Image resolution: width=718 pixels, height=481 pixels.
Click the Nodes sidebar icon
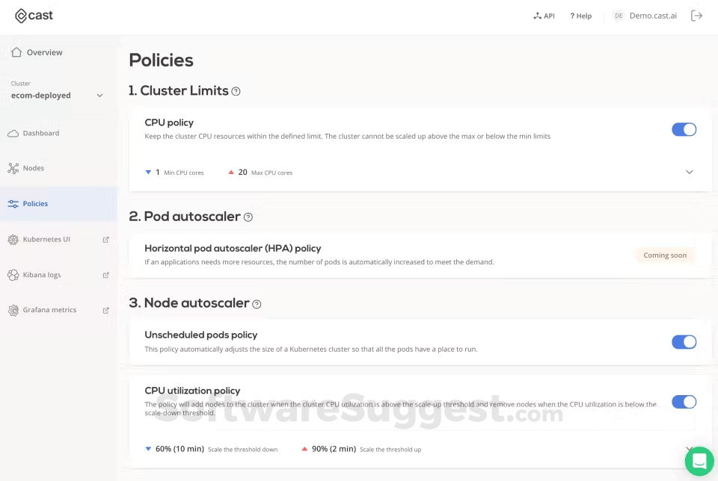(13, 168)
